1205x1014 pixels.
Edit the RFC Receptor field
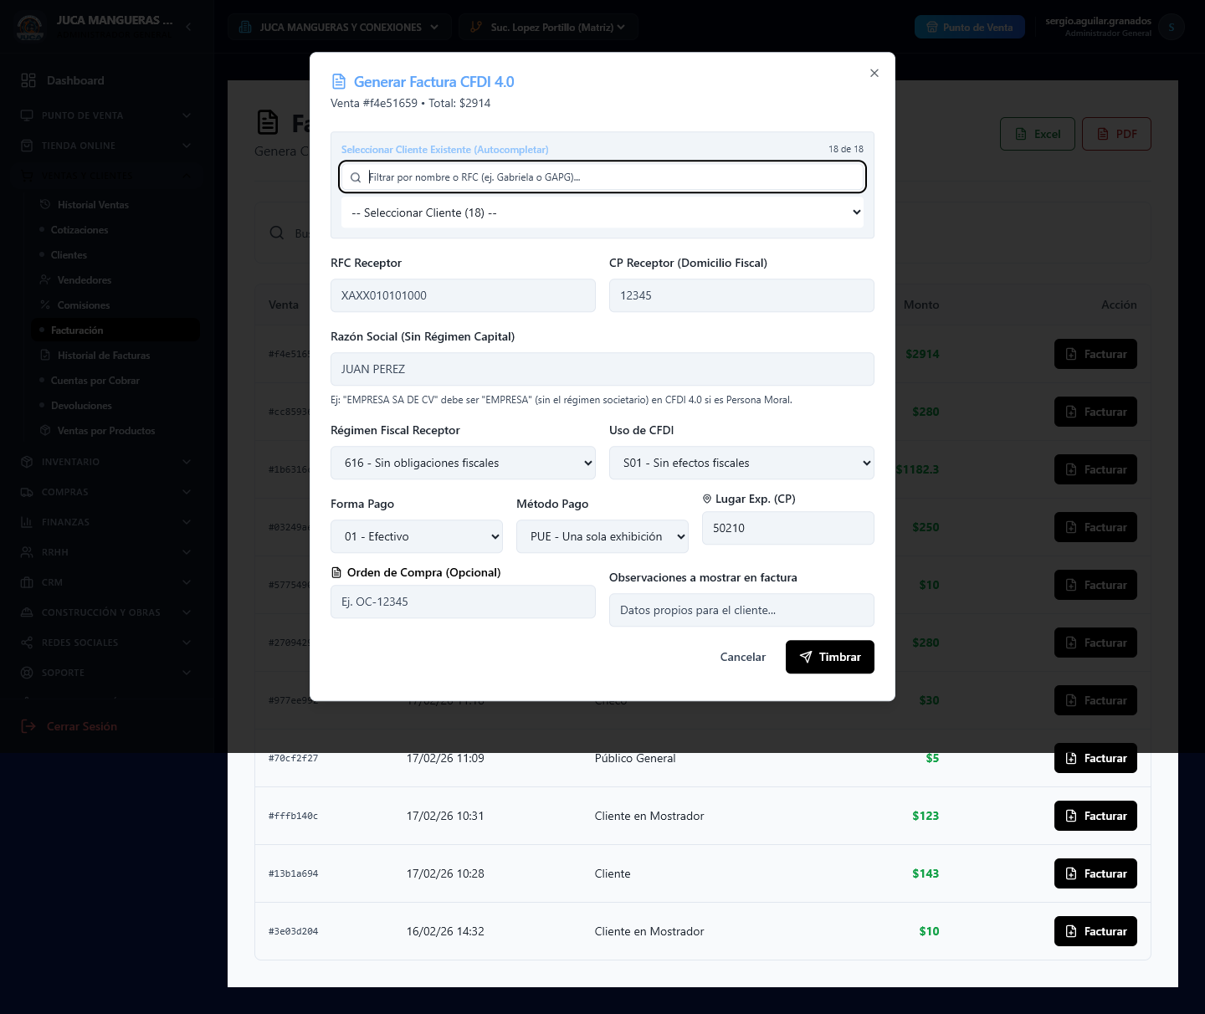coord(463,295)
